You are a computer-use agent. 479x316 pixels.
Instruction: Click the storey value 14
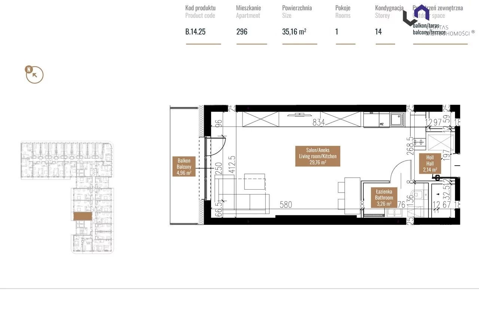tap(378, 31)
